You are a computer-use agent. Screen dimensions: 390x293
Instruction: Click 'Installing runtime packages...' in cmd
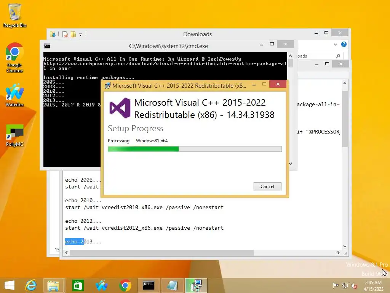pos(88,77)
